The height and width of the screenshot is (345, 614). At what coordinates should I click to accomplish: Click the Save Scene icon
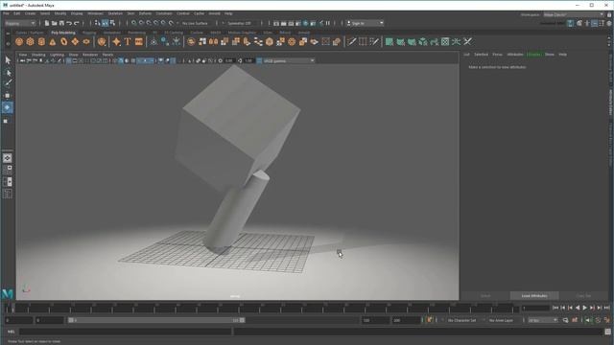[61, 23]
